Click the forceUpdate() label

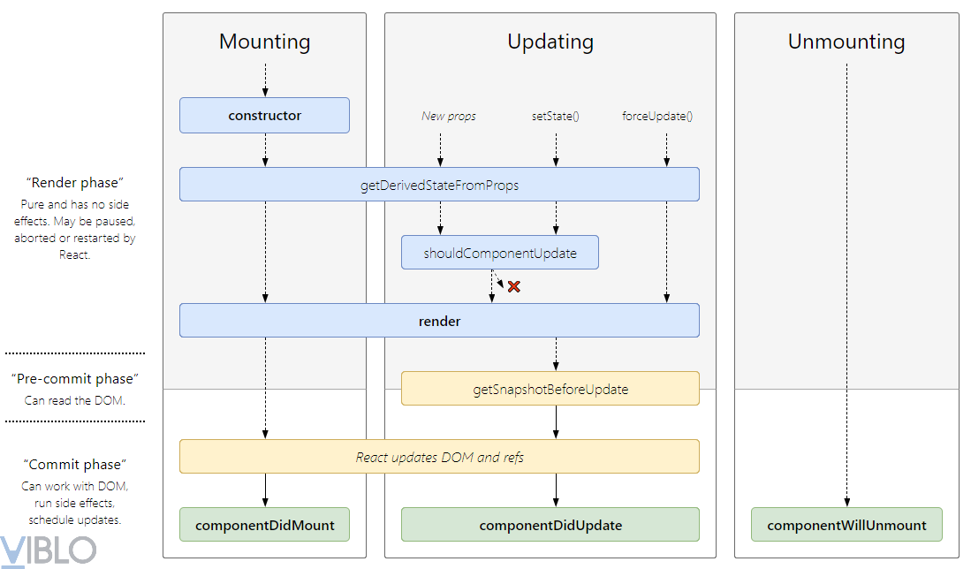(657, 116)
